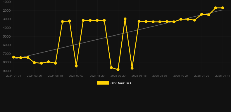Select the data point above 2024-03-26
This screenshot has width=231, height=112.
[35, 63]
